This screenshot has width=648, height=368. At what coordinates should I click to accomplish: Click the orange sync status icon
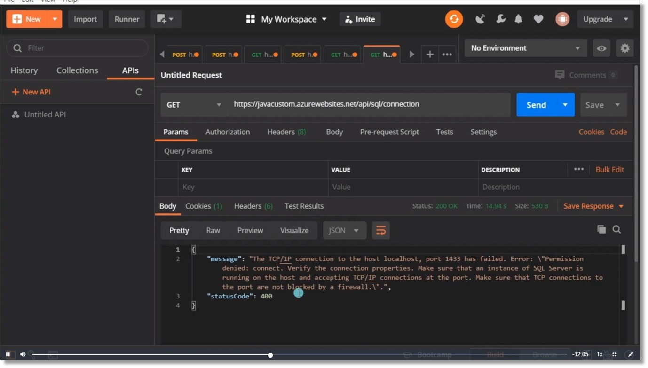[x=454, y=19]
